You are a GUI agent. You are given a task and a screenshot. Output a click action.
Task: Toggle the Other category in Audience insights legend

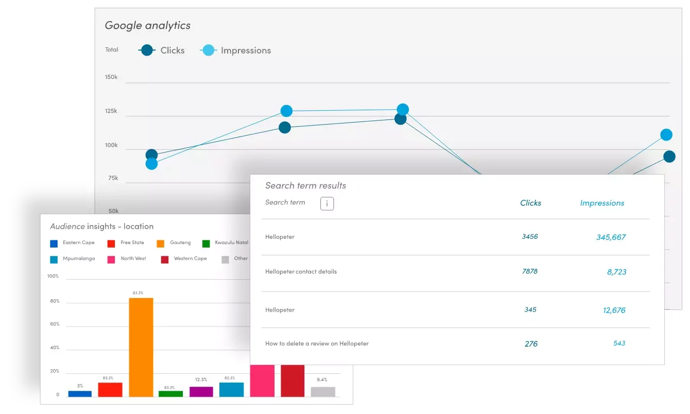225,258
